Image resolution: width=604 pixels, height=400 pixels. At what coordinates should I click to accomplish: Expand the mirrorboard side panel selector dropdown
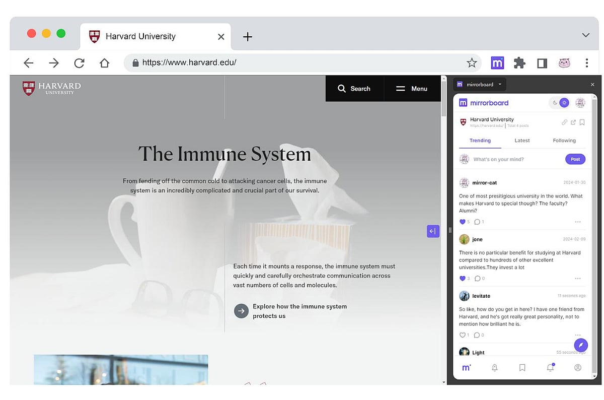tap(480, 85)
